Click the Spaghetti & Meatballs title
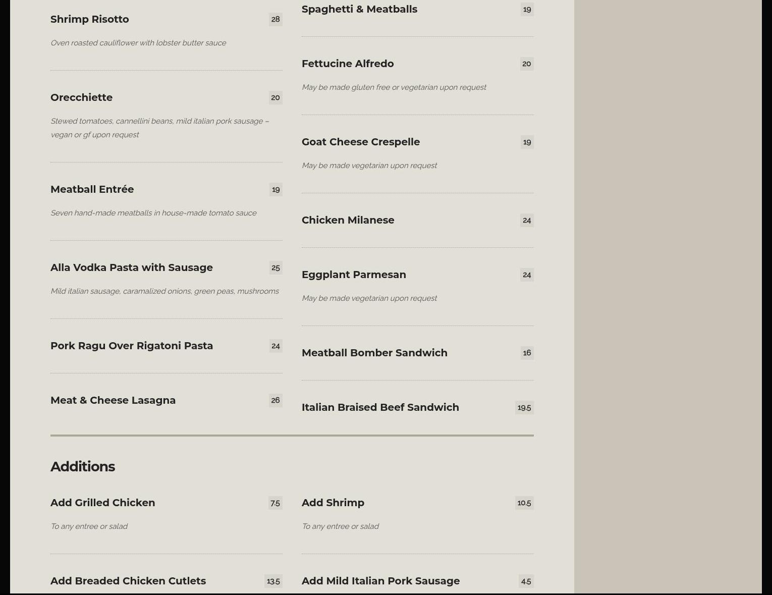This screenshot has height=595, width=772. pos(359,9)
